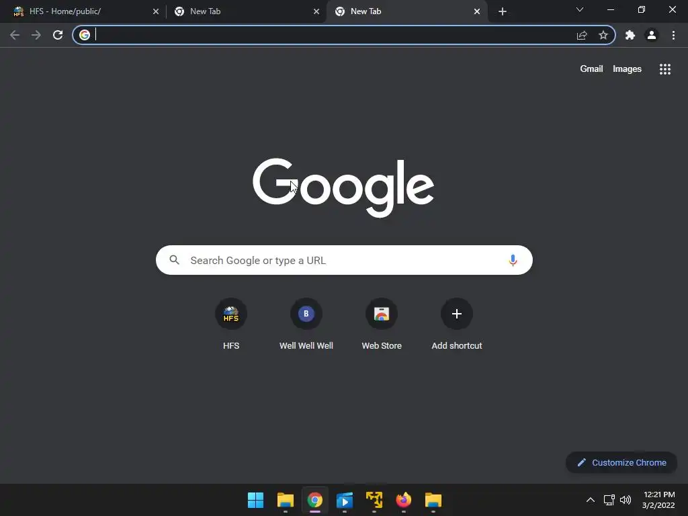Open Gmail link
This screenshot has height=516, width=688.
(591, 69)
